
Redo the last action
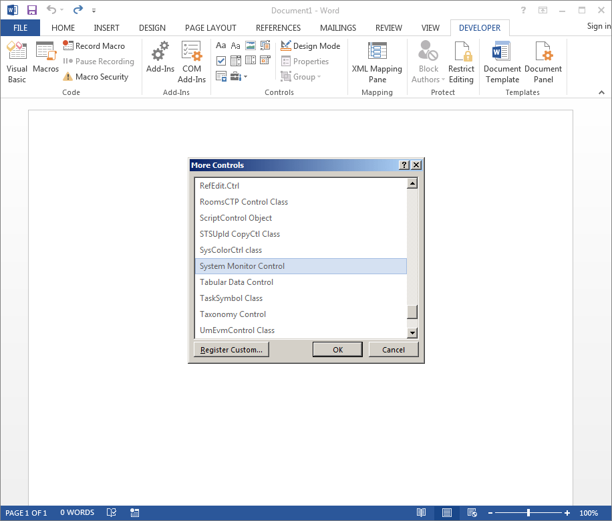pyautogui.click(x=78, y=9)
